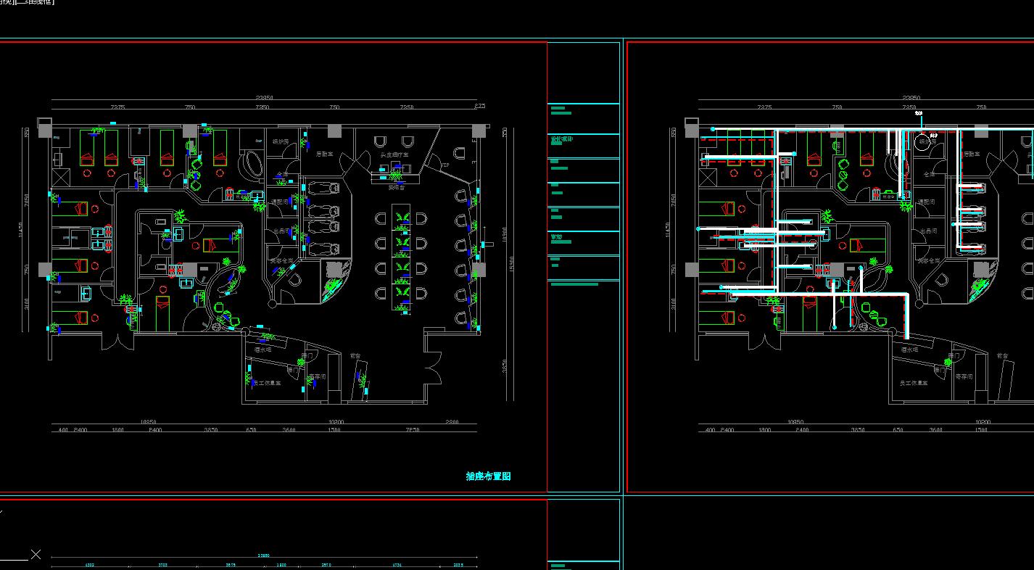
Task: Click 10850 dimension below socket layout plan
Action: click(x=148, y=421)
